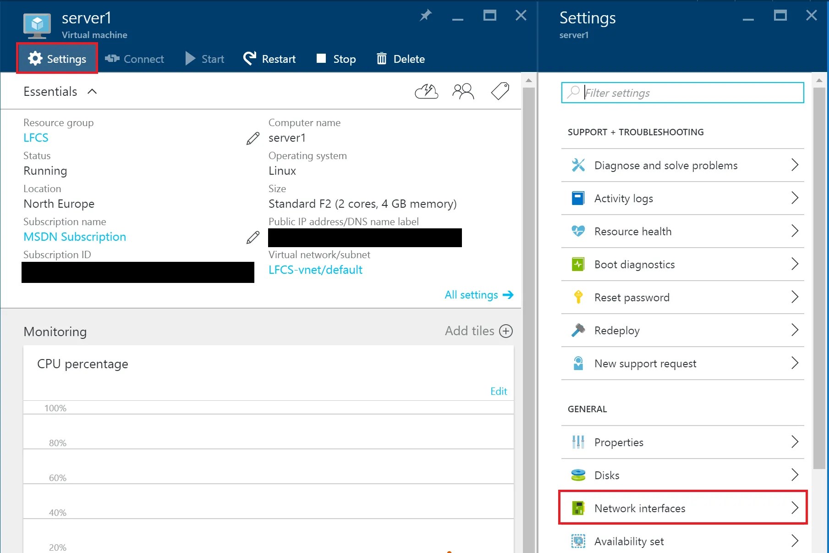Viewport: 829px width, 553px height.
Task: Collapse the Essentials section
Action: (x=92, y=91)
